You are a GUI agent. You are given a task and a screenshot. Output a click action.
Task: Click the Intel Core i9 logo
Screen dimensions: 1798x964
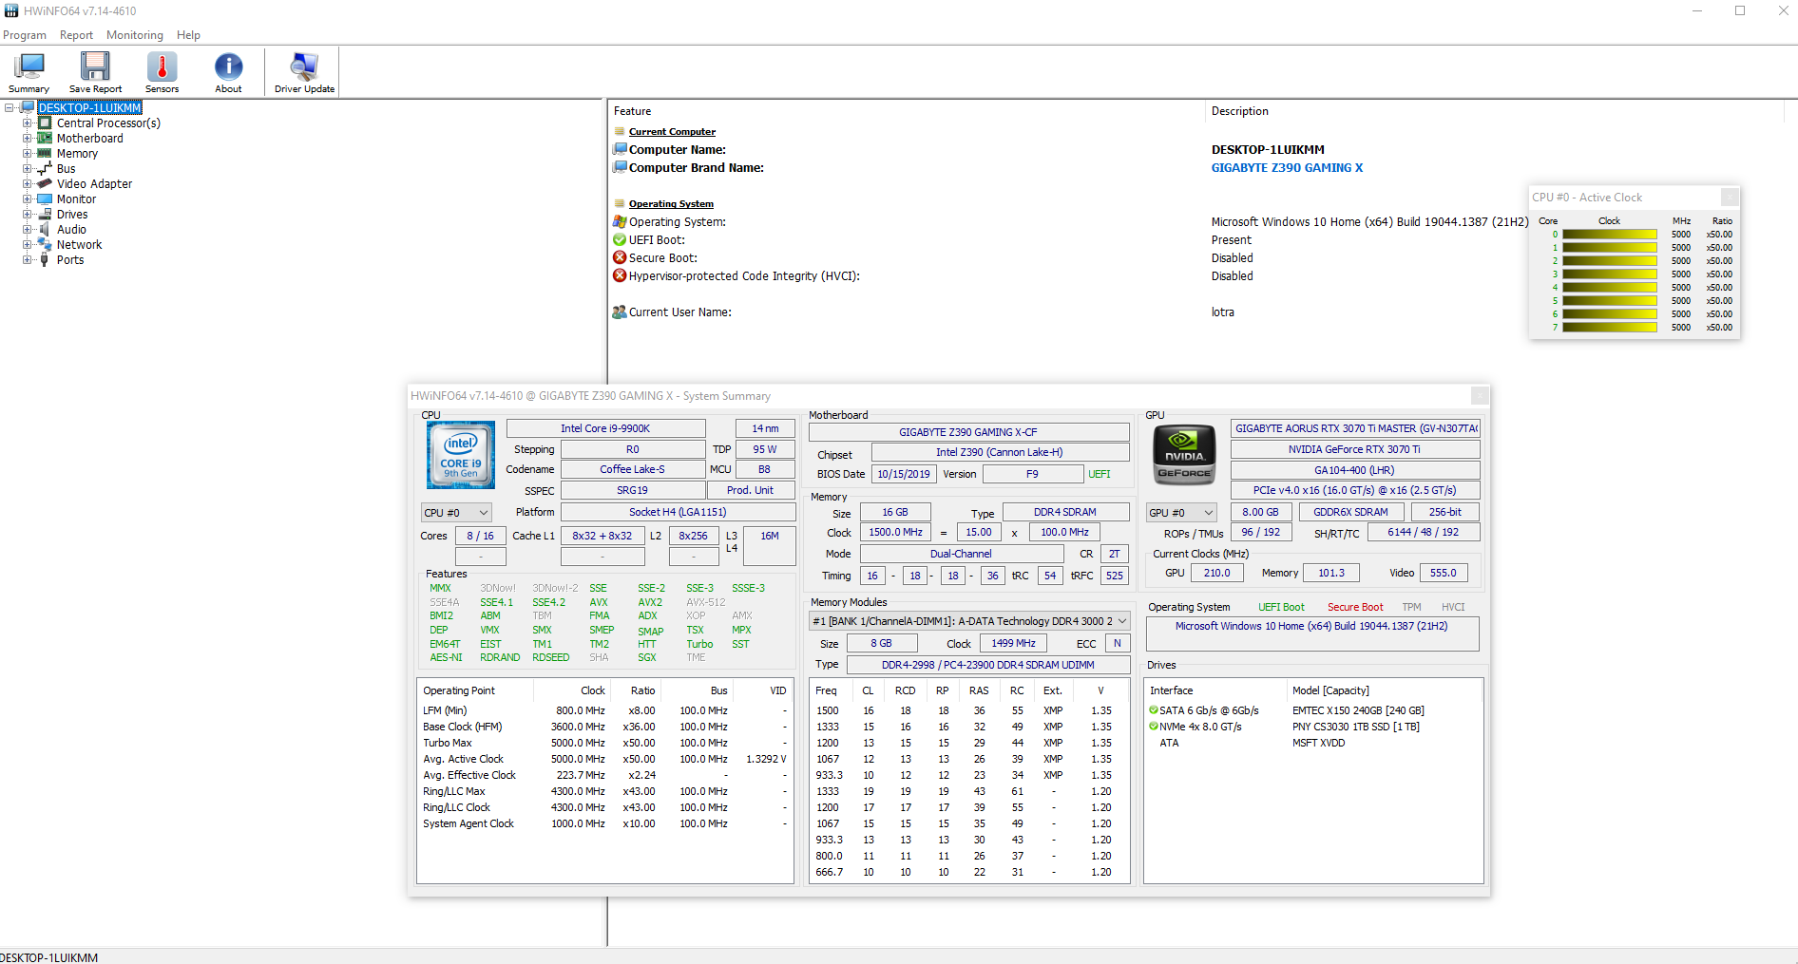tap(461, 456)
